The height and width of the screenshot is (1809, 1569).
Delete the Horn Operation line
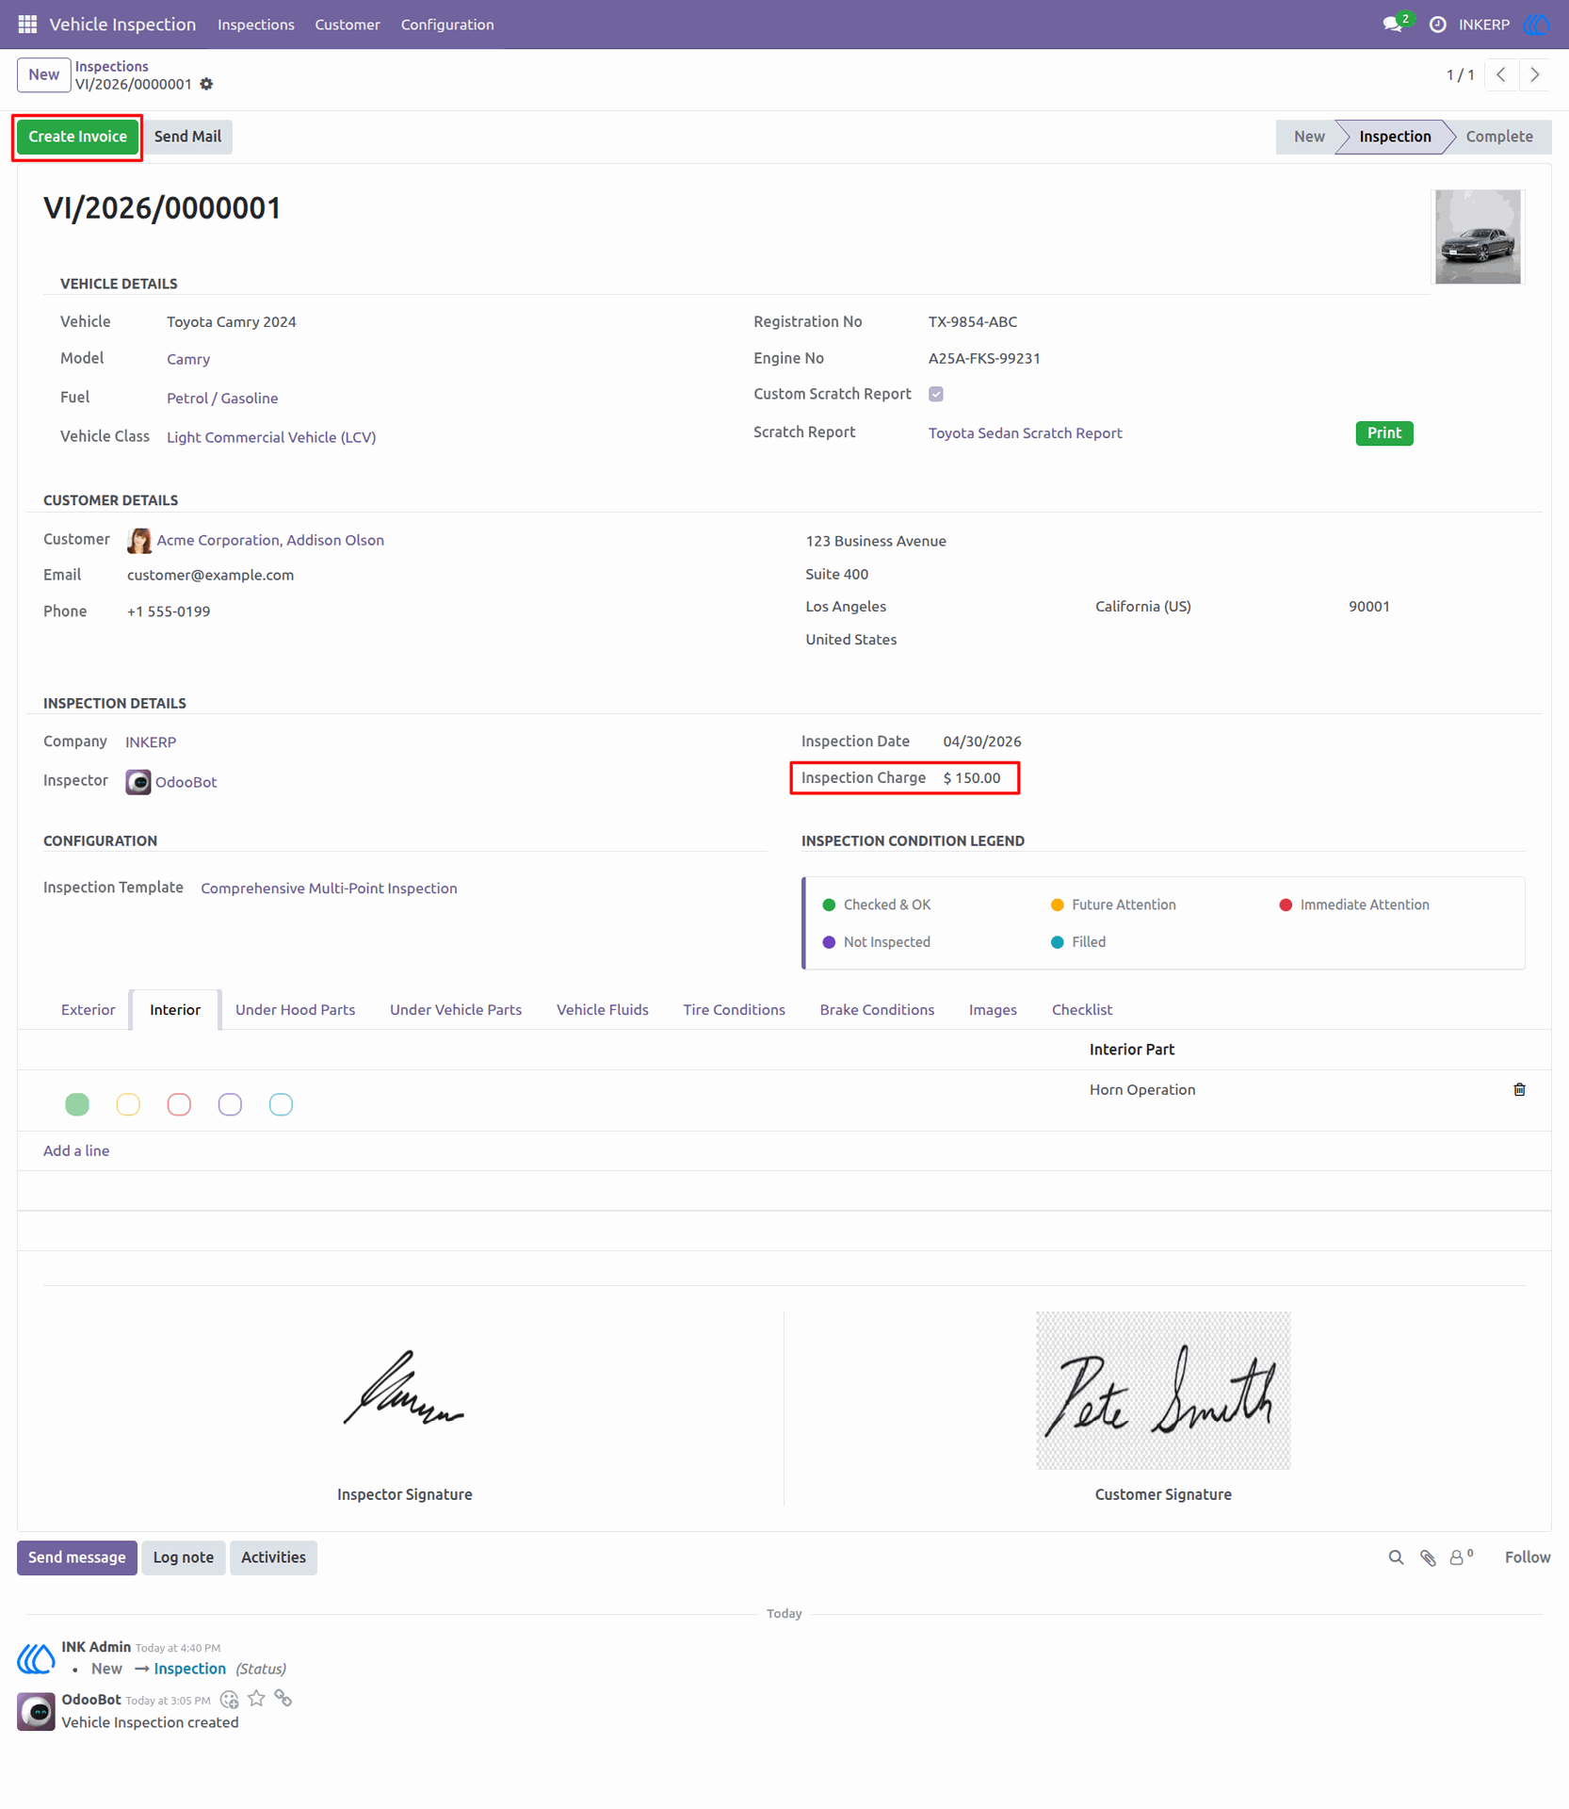click(x=1519, y=1089)
